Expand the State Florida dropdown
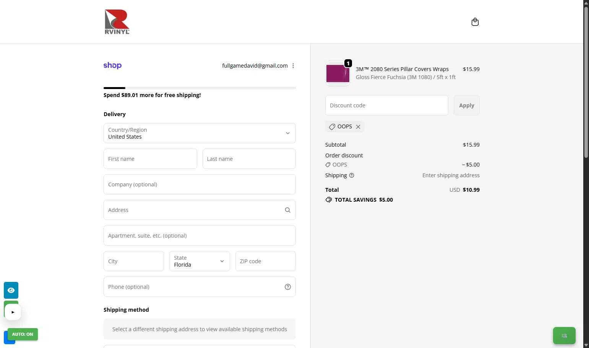Viewport: 589px width, 348px height. [x=200, y=261]
